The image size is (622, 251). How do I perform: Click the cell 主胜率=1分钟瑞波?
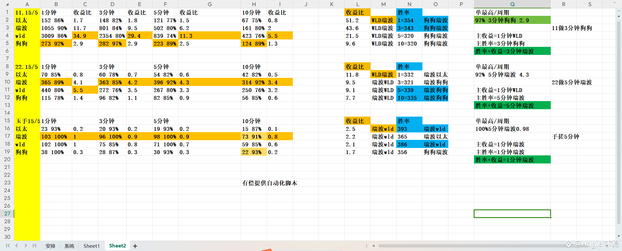point(512,152)
